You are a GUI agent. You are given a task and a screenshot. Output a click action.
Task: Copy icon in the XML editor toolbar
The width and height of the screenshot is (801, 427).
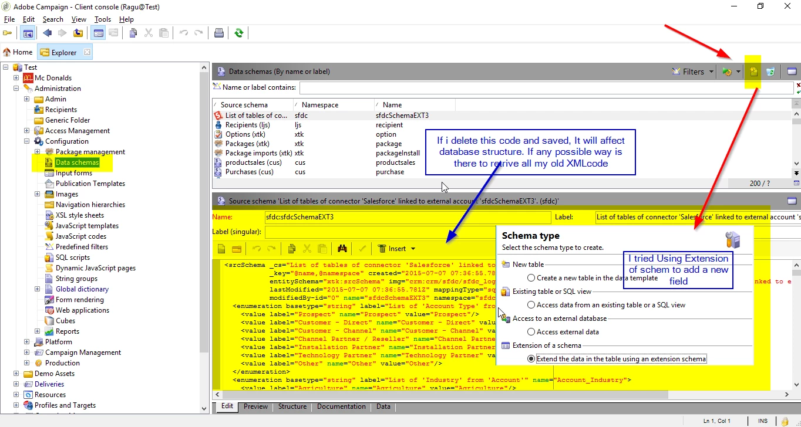(x=291, y=249)
